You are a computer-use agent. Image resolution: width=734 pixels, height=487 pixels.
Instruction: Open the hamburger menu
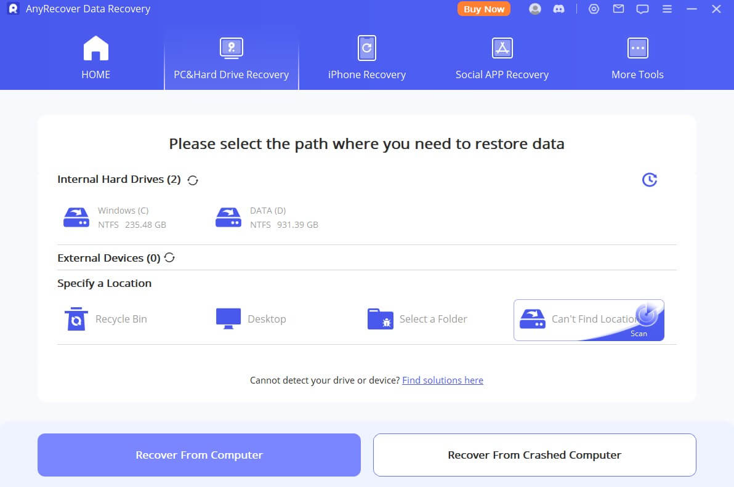[667, 9]
